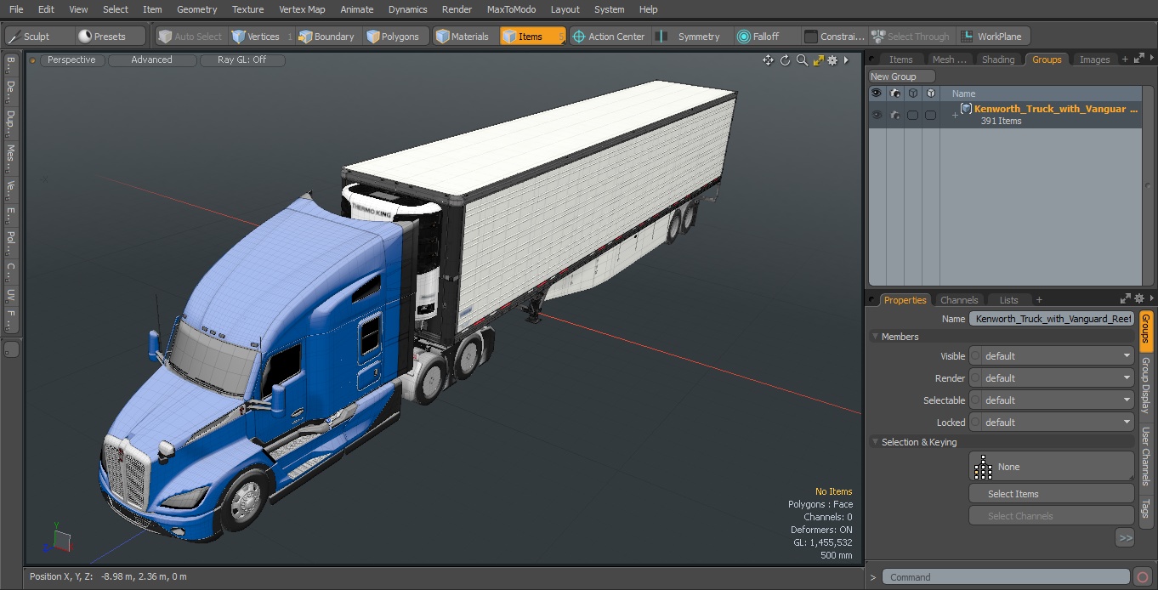The width and height of the screenshot is (1158, 590).
Task: Open the WorkPlane options
Action: [992, 37]
